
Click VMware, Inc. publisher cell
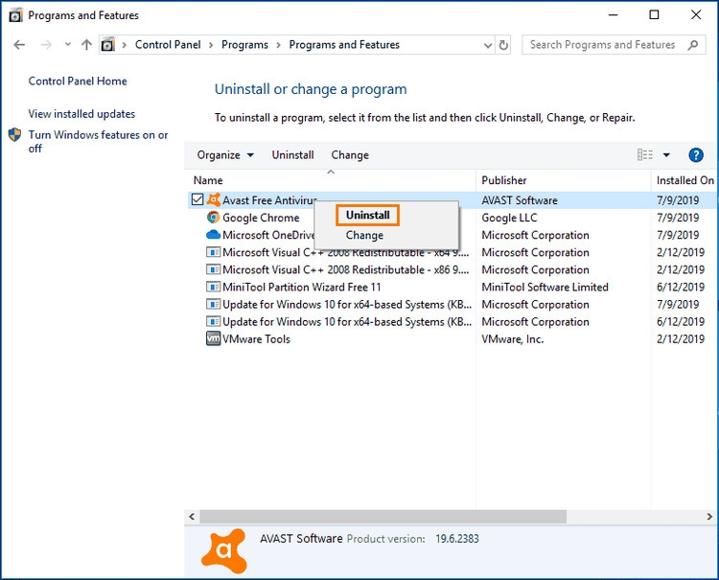coord(512,339)
